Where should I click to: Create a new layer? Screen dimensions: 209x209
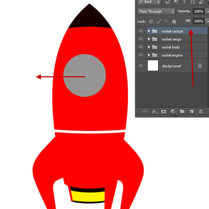[191, 111]
